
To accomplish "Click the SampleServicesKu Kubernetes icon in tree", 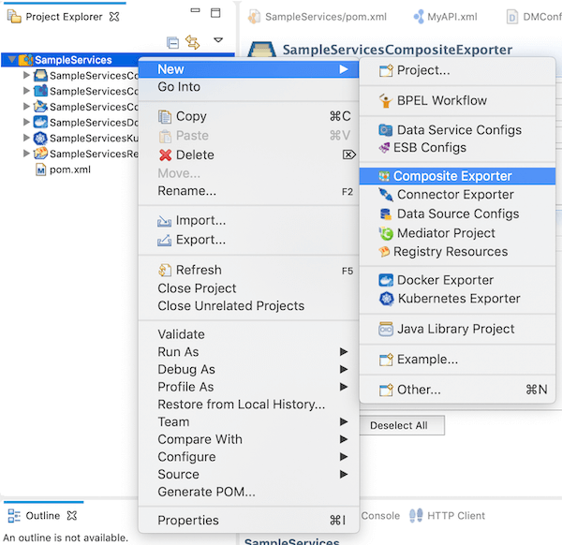I will point(40,138).
